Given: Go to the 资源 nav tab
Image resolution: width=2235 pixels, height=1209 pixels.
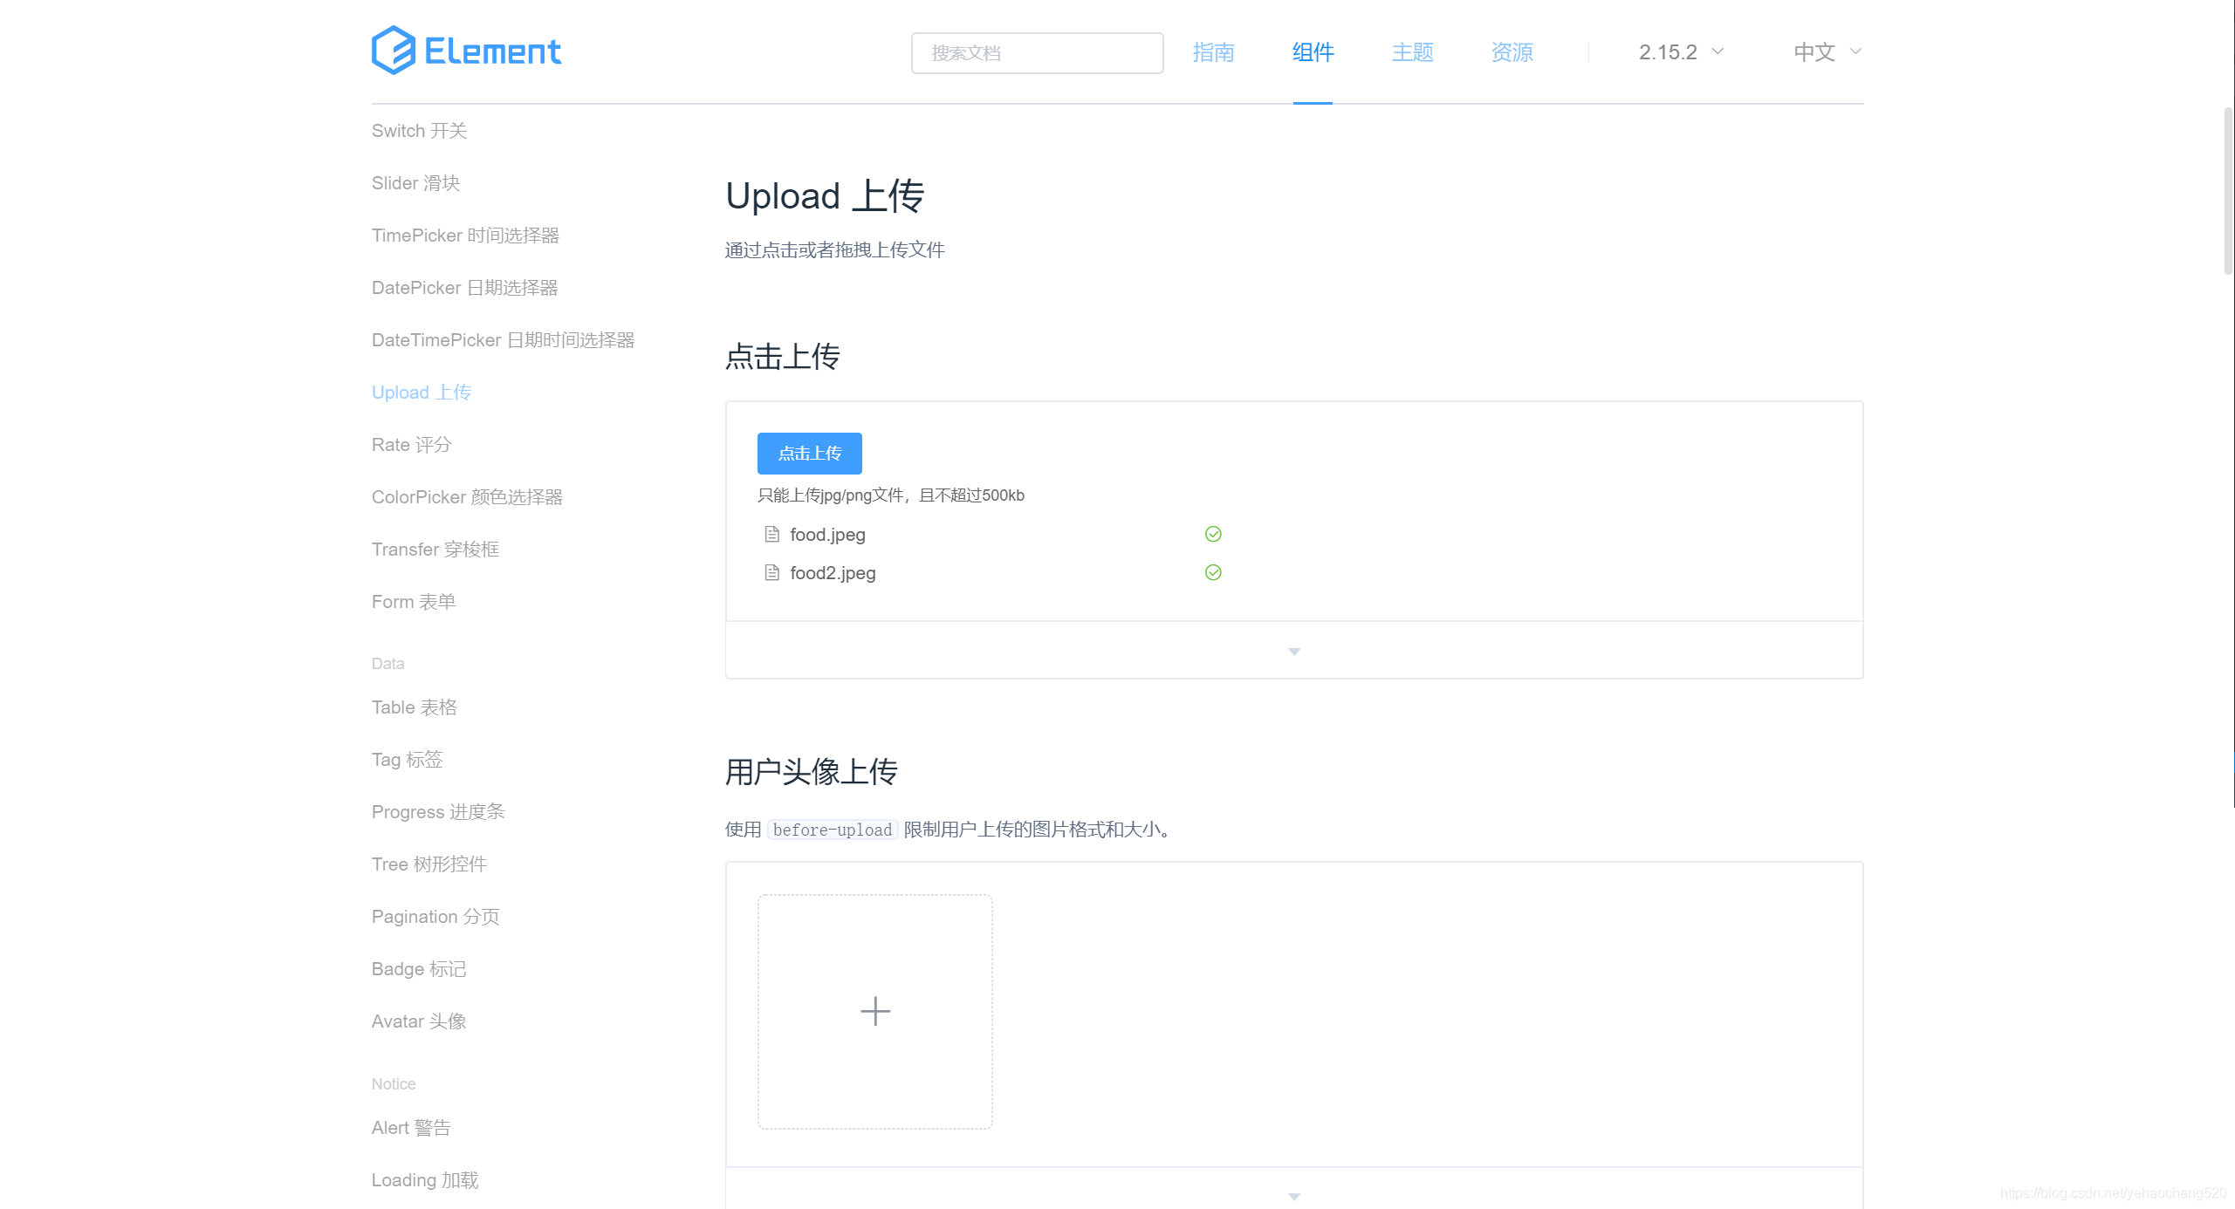Looking at the screenshot, I should [x=1512, y=52].
